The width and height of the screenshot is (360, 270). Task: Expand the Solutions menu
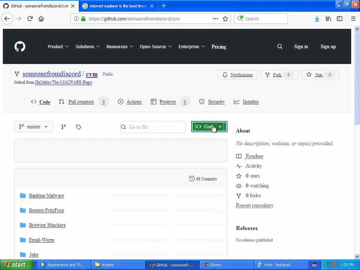[x=88, y=47]
